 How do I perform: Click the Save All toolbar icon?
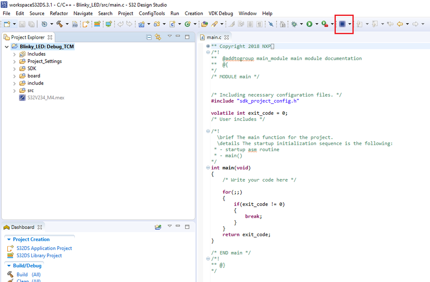point(31,24)
